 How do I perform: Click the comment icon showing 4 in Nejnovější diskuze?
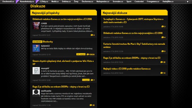163,37
